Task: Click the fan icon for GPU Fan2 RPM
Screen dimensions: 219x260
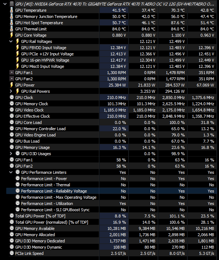Action: click(x=12, y=79)
